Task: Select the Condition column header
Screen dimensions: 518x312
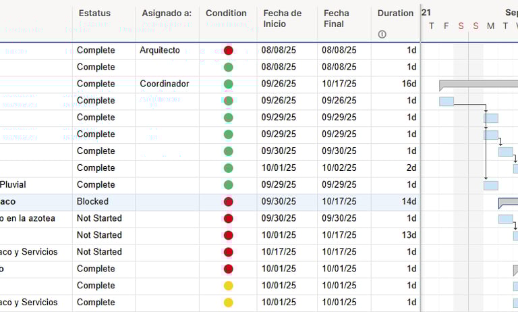Action: click(226, 14)
